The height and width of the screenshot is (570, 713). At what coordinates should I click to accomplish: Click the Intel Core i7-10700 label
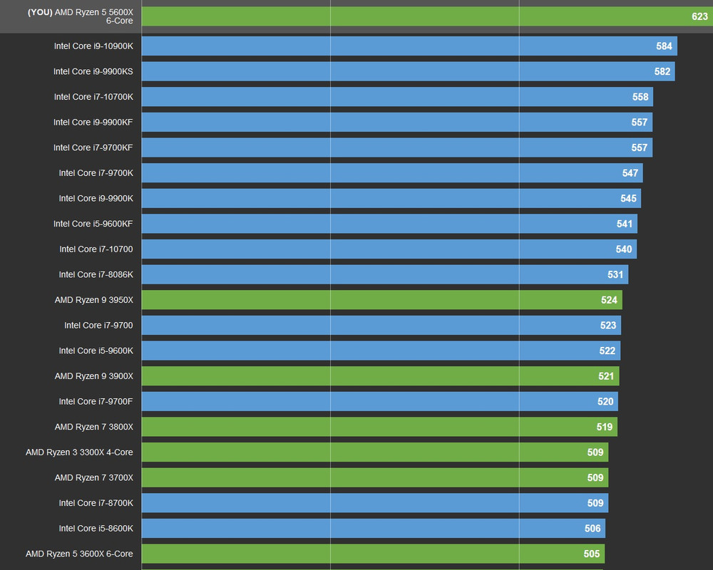click(x=96, y=249)
